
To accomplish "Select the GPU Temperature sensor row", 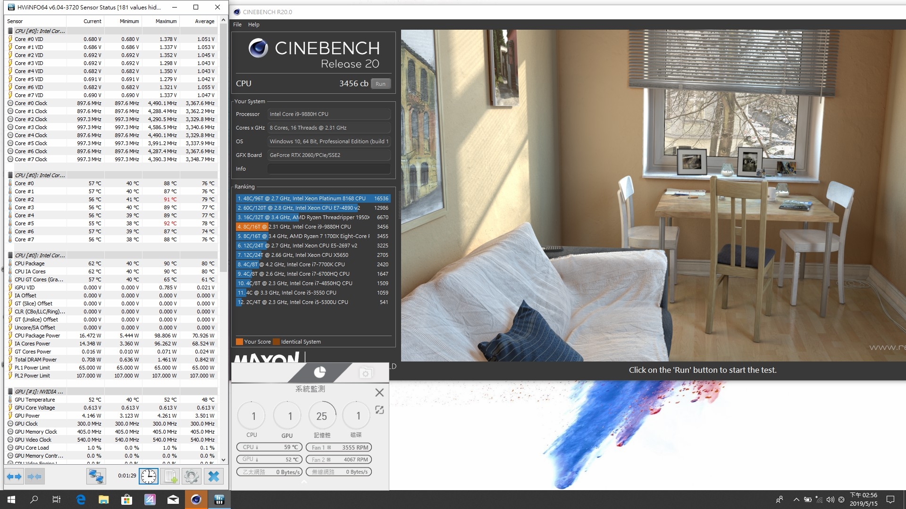I will [x=111, y=400].
